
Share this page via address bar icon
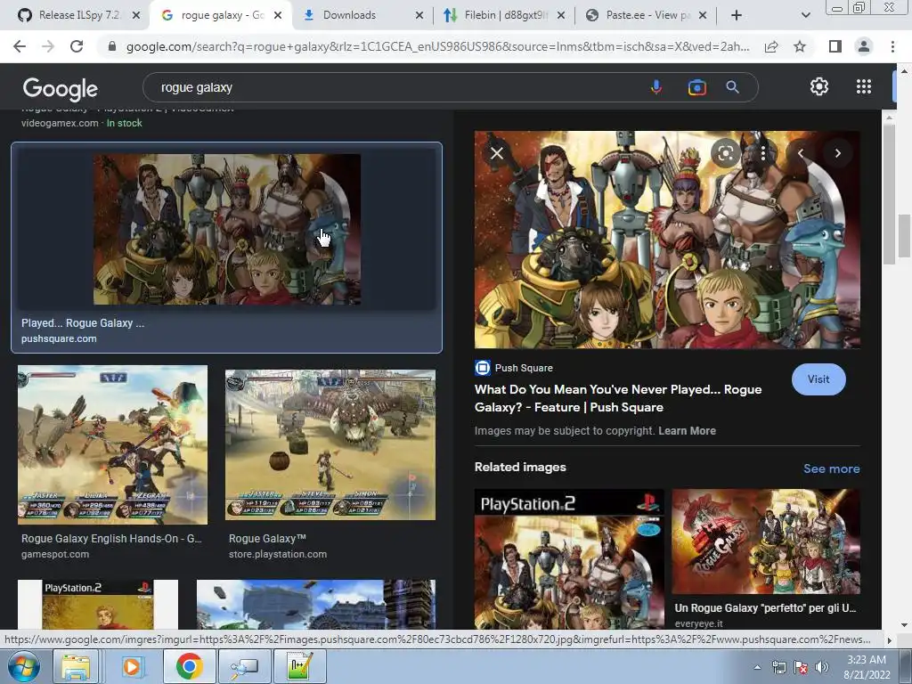pyautogui.click(x=771, y=46)
